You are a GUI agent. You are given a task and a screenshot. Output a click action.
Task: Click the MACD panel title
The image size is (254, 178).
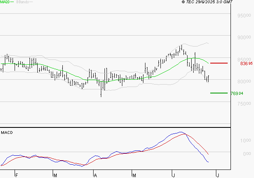[x=7, y=133]
